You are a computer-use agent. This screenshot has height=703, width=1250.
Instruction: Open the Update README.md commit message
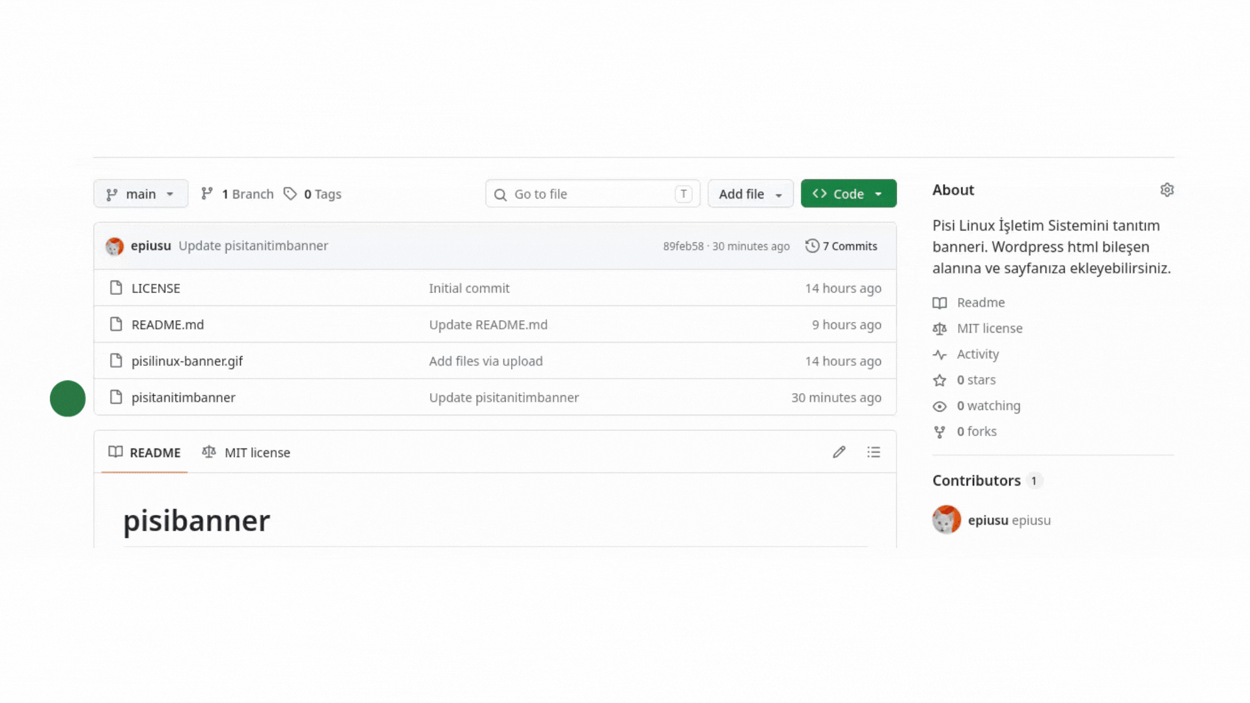coord(488,325)
